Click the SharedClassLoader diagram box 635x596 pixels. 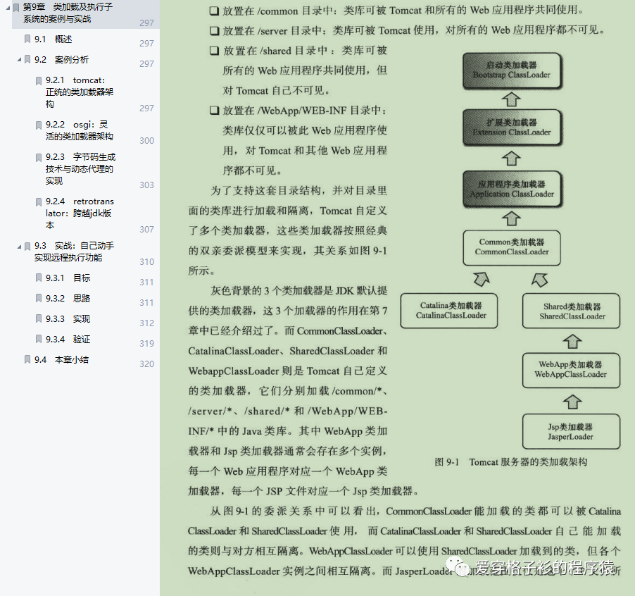571,311
